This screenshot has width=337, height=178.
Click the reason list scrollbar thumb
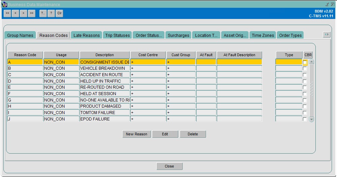(311, 89)
